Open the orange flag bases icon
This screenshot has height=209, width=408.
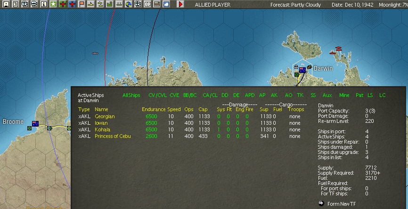point(82,4)
